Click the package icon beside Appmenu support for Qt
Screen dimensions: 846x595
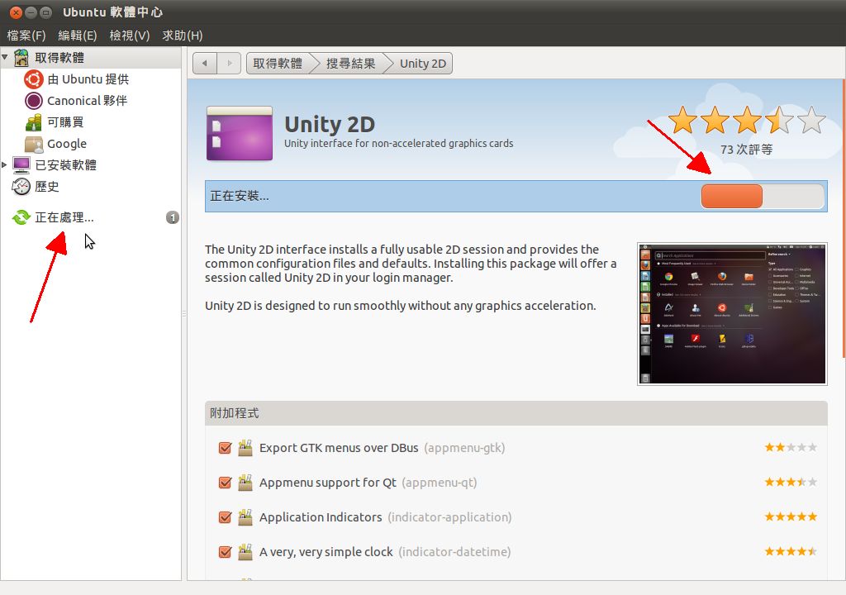pyautogui.click(x=245, y=482)
